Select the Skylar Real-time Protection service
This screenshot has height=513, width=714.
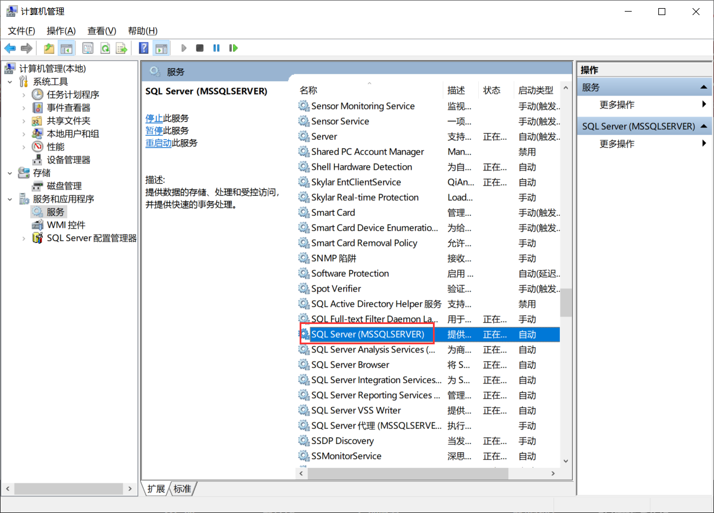click(x=428, y=198)
